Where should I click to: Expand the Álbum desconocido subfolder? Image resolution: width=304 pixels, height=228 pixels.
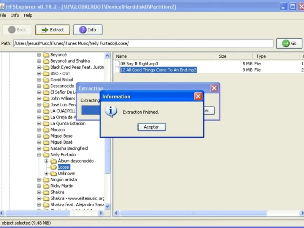click(x=46, y=161)
